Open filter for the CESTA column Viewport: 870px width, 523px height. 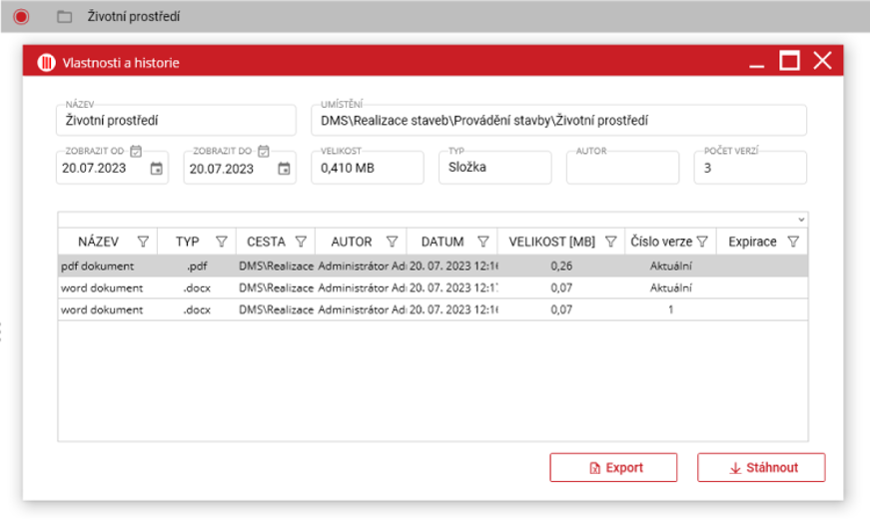click(301, 242)
